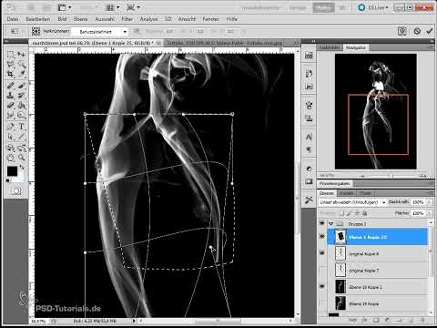Click the Deckkraft opacity value field
437x328 pixels.
tap(418, 202)
